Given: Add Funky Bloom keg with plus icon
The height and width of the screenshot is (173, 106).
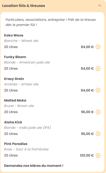Looking at the screenshot, I should pos(98,69).
